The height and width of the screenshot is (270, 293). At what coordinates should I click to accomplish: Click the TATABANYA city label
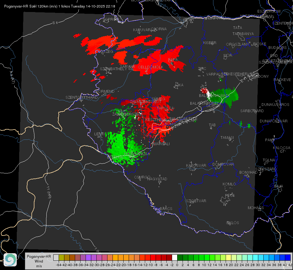pyautogui.click(x=243, y=34)
